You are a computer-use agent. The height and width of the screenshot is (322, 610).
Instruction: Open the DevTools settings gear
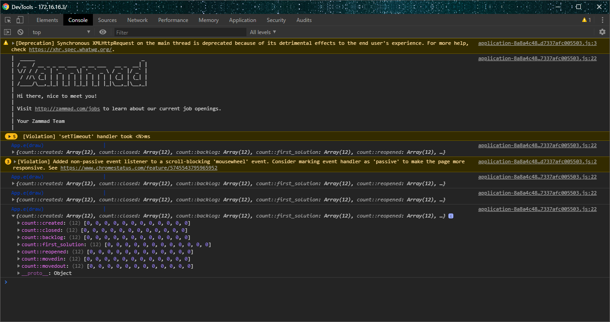[x=602, y=32]
